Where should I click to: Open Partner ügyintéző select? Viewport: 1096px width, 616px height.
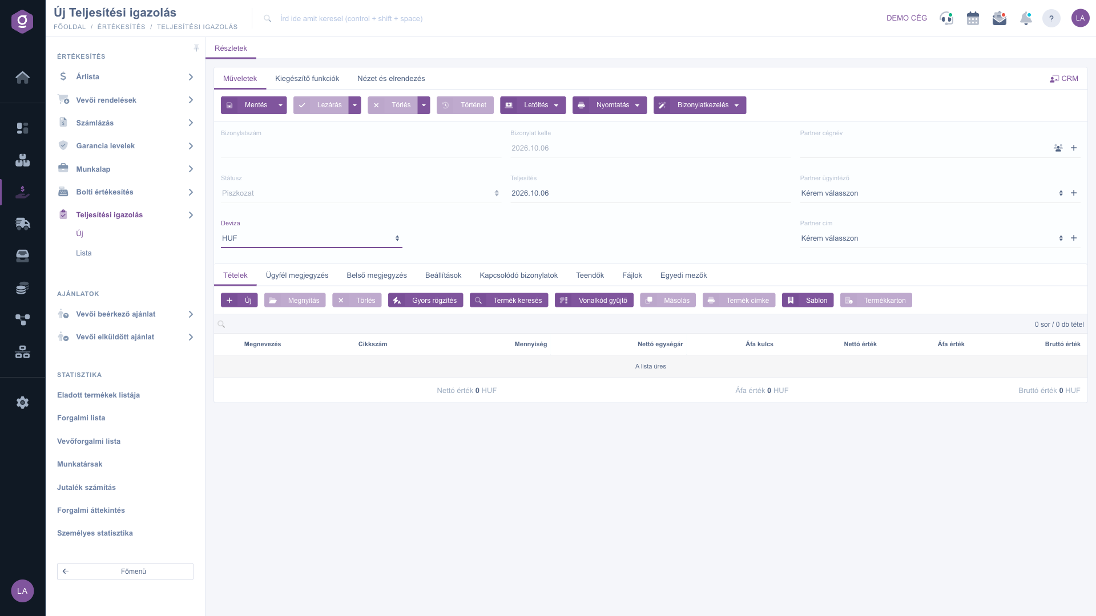[x=933, y=193]
